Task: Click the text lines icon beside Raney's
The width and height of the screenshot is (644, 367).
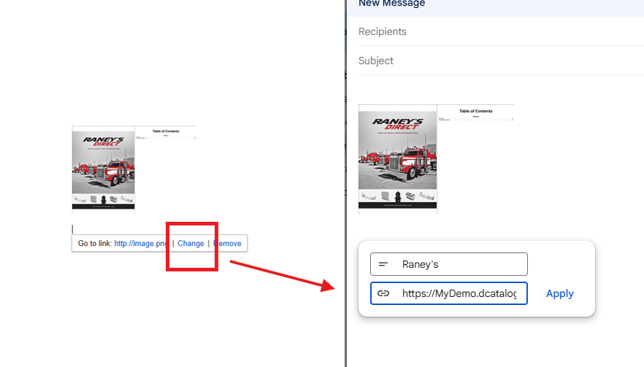Action: (383, 264)
